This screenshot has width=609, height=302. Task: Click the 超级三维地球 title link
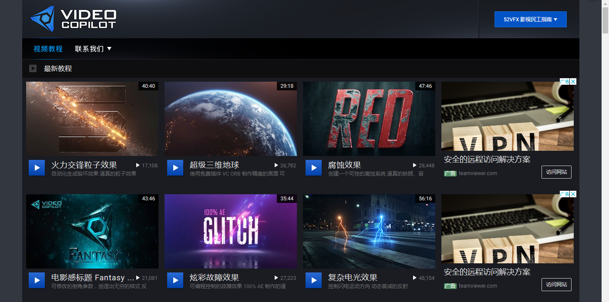214,165
